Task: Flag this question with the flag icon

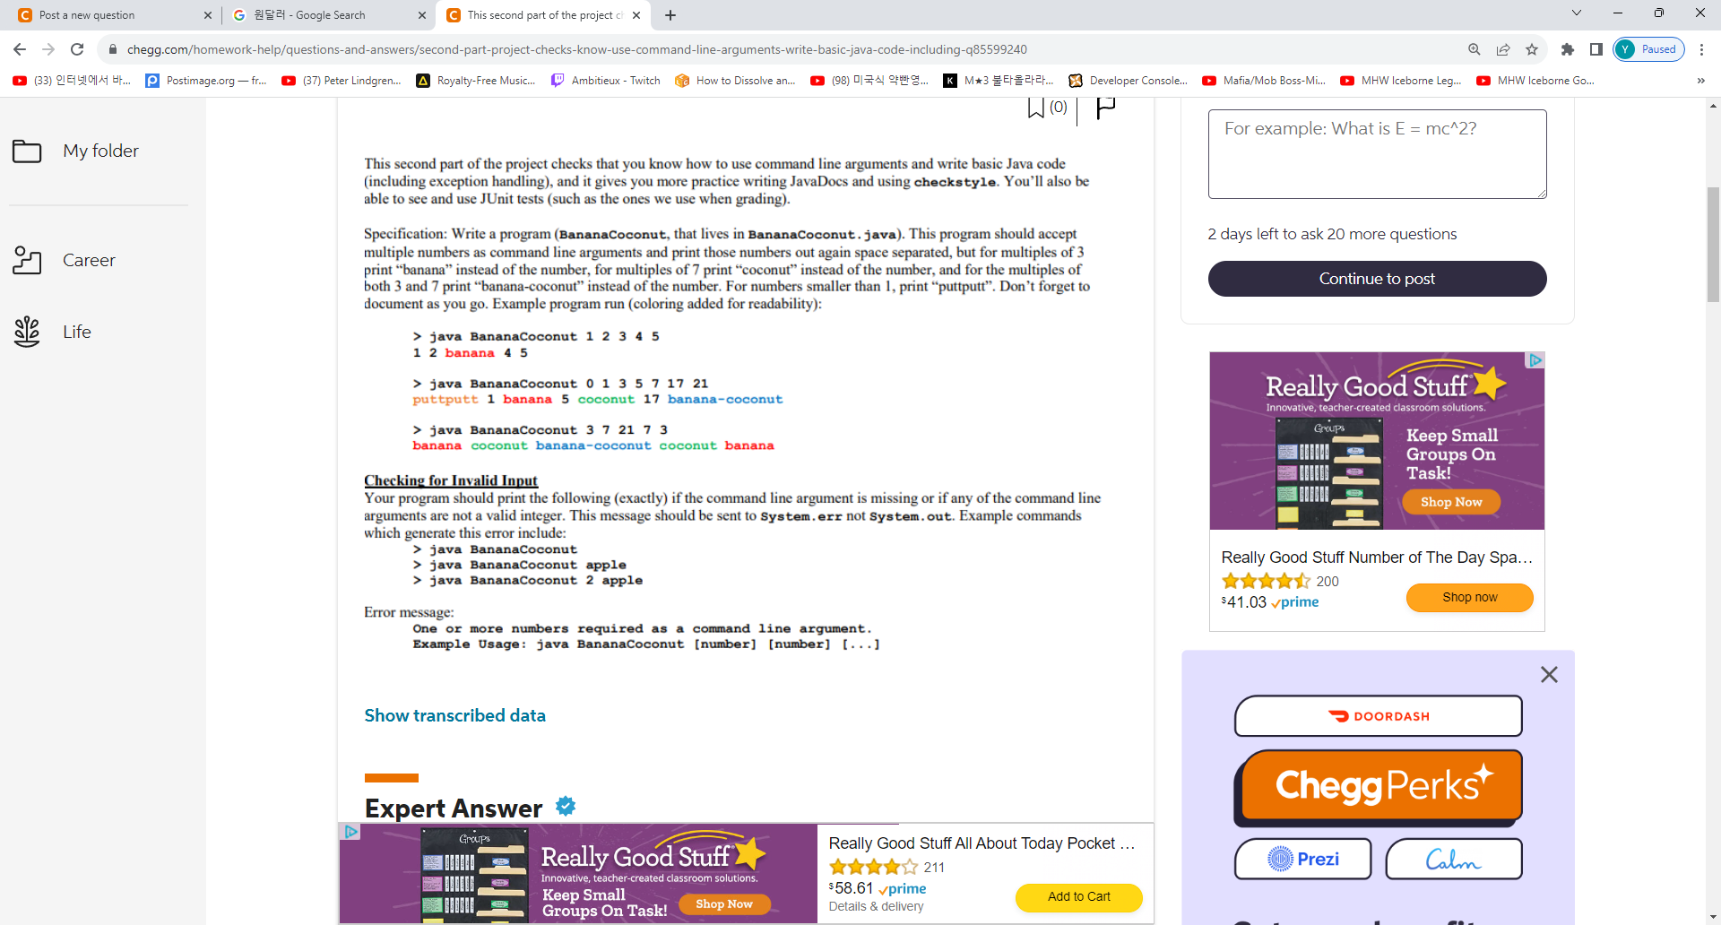Action: [x=1104, y=106]
